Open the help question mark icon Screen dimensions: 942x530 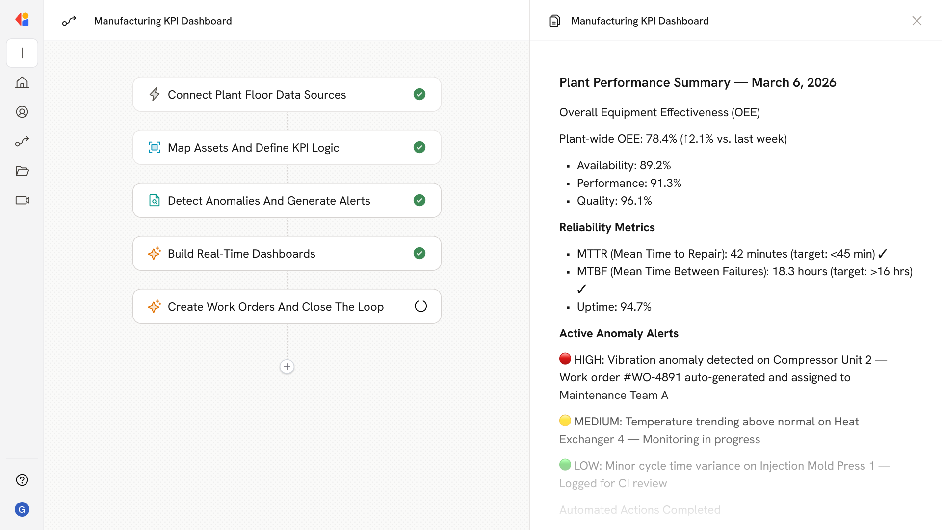(22, 480)
